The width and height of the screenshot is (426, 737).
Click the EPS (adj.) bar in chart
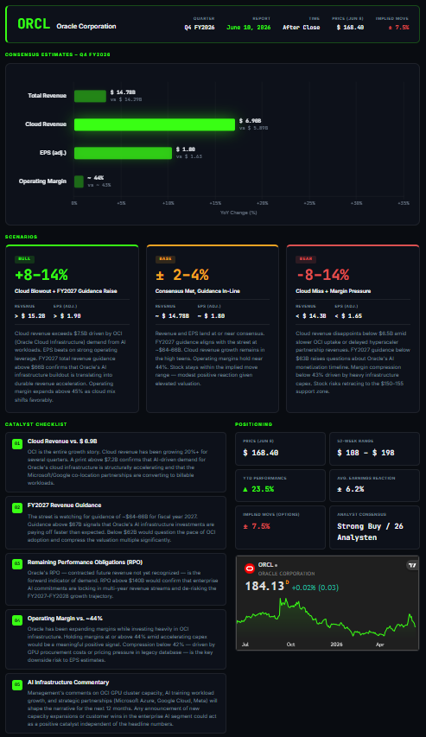(124, 153)
